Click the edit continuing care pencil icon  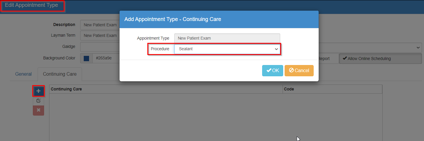pos(38,101)
